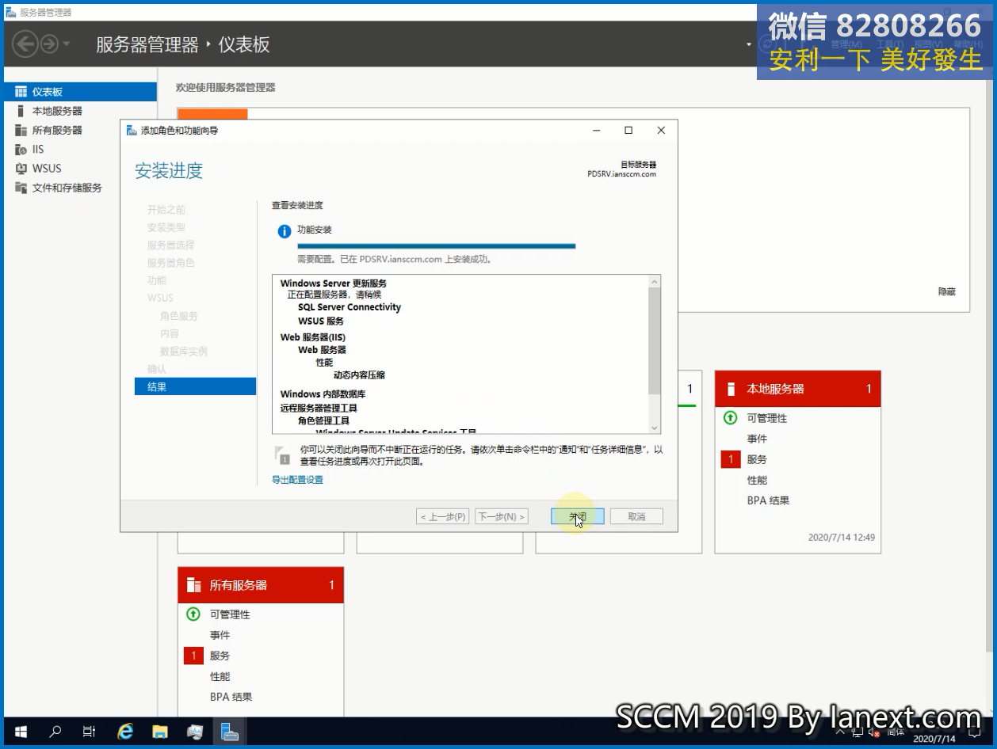Click 'Web 服务器(IIS)' in the list

pos(313,337)
